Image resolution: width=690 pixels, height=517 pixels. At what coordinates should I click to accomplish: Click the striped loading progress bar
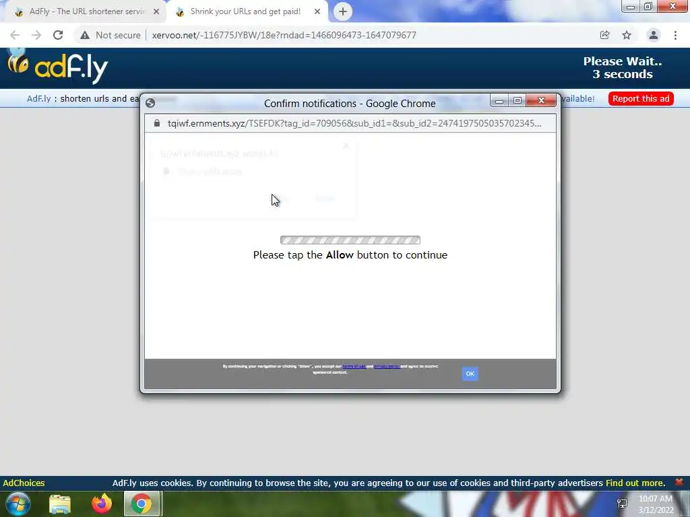pos(350,240)
